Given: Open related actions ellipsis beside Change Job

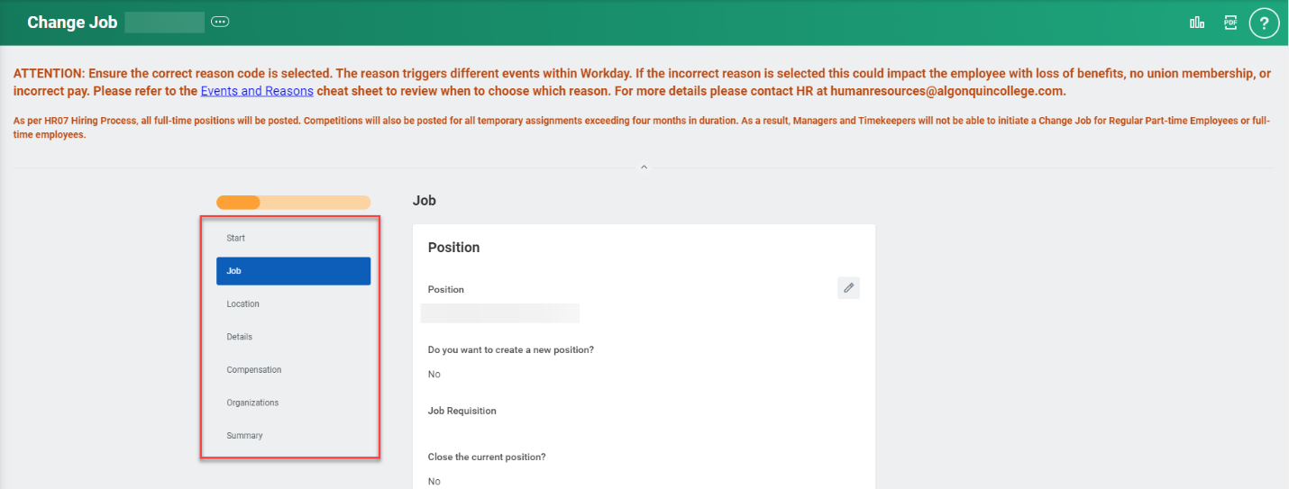Looking at the screenshot, I should pyautogui.click(x=220, y=22).
